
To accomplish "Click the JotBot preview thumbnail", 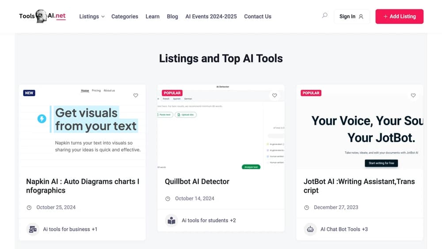I will click(360, 126).
